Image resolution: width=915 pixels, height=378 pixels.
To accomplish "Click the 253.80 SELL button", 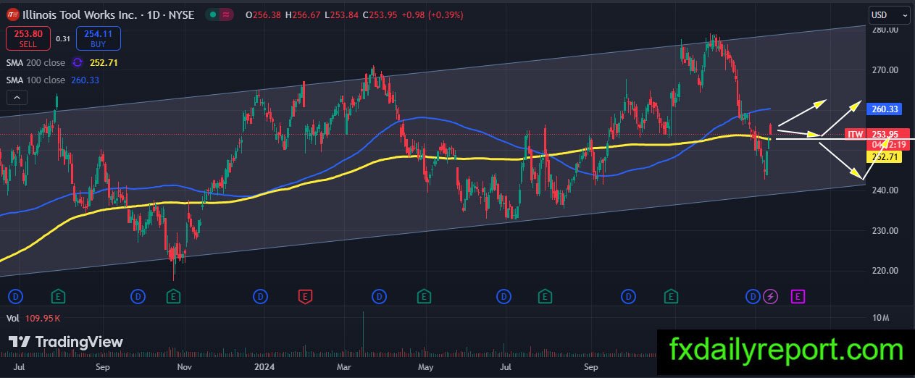I will point(28,38).
